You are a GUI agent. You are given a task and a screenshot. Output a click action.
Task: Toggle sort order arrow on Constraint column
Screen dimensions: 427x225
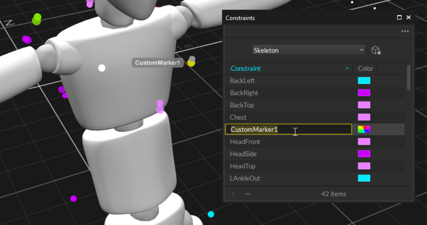pos(347,69)
